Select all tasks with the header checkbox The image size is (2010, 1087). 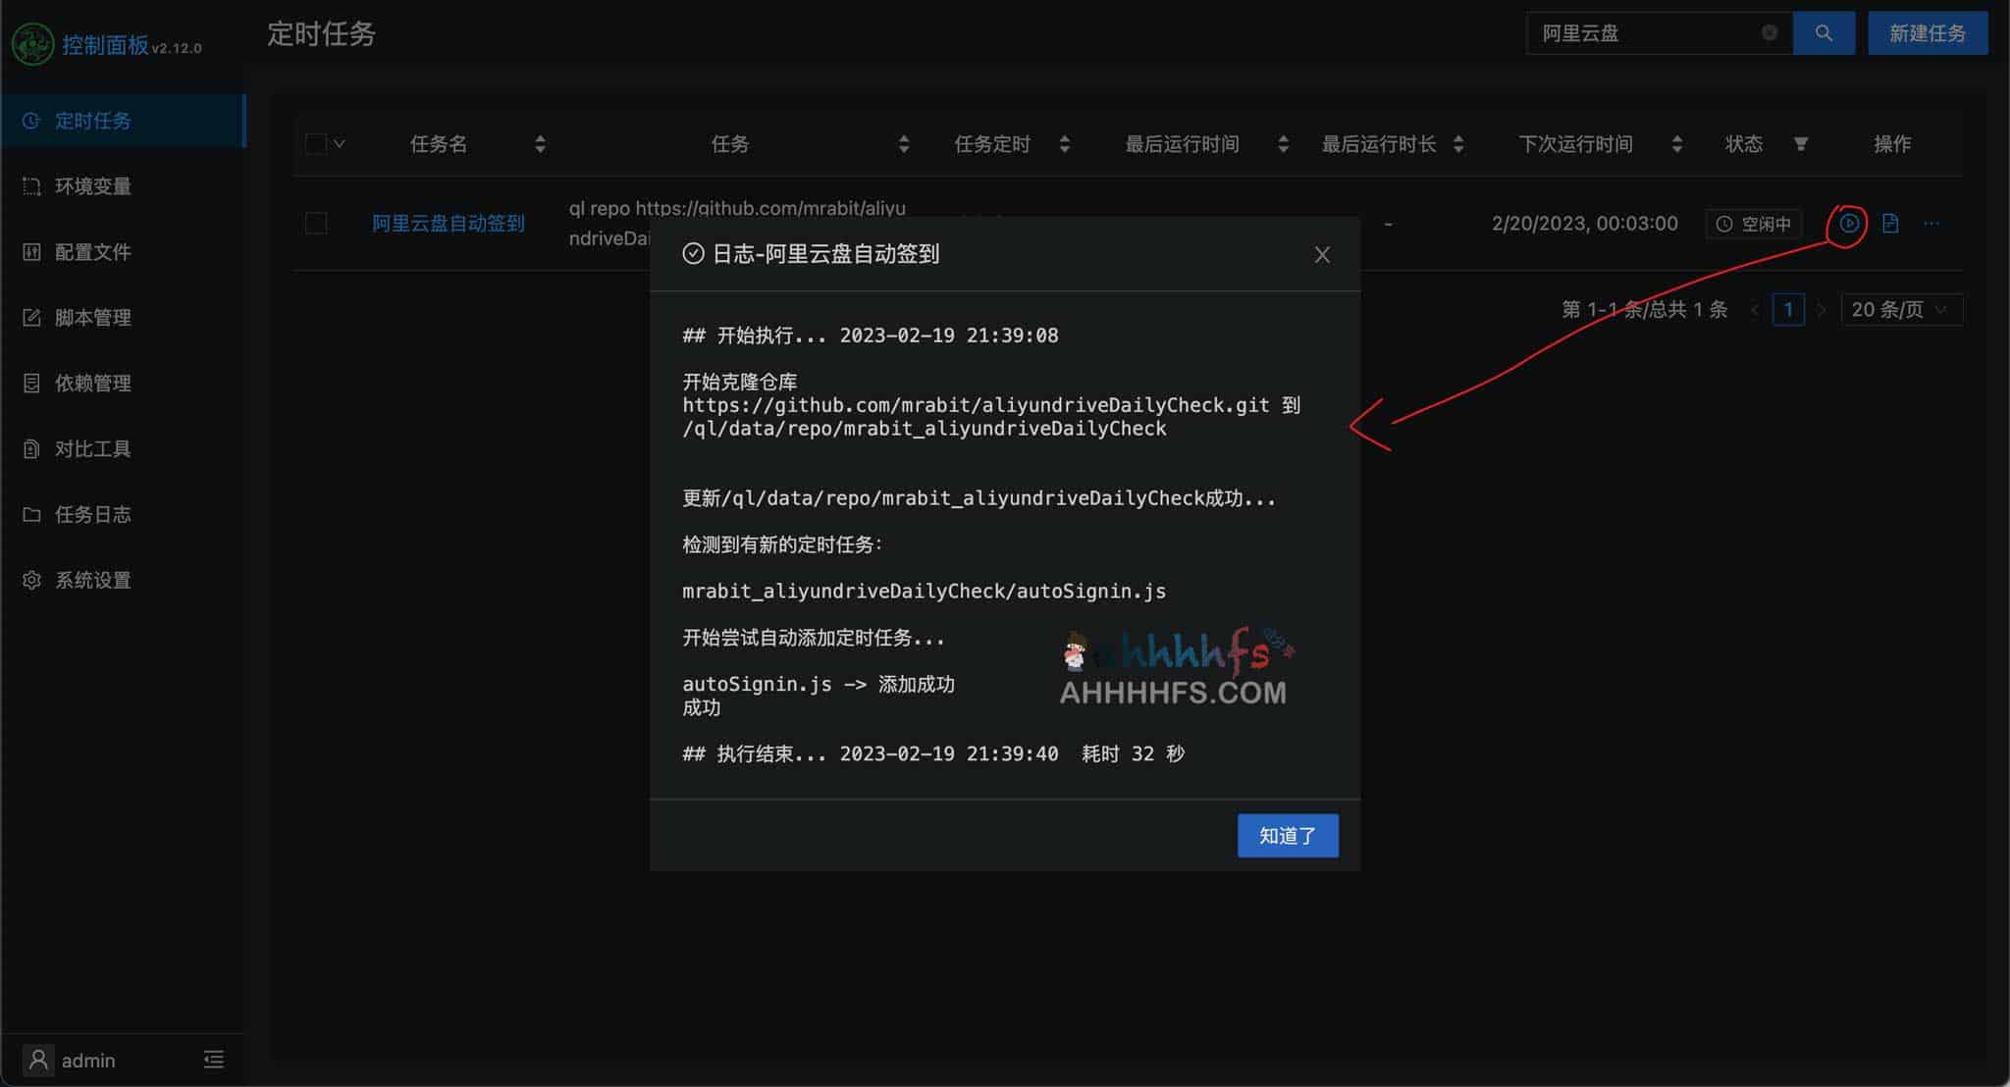[315, 143]
